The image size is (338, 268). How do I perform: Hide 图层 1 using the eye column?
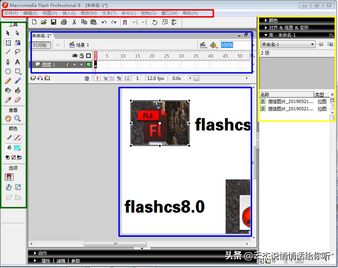point(75,64)
